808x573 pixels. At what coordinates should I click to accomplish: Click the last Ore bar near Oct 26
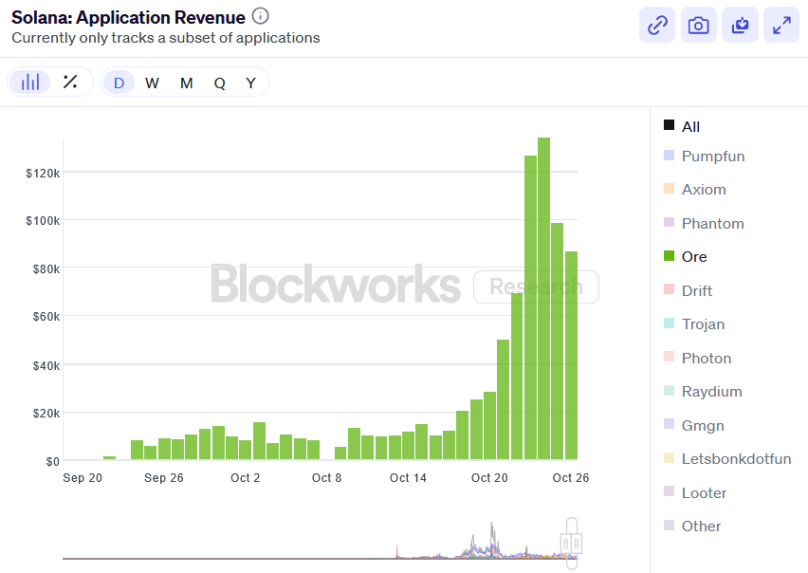coord(571,355)
